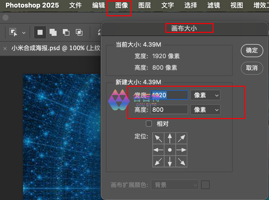Enable the 相对 (Relative) checkbox

pos(149,124)
